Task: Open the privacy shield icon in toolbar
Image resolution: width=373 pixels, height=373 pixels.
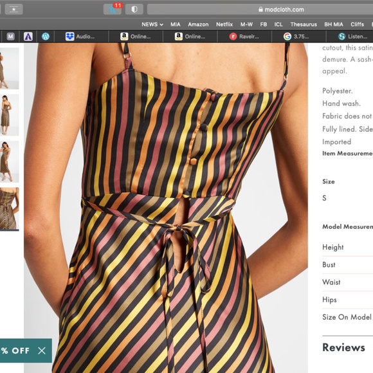Action: pyautogui.click(x=134, y=9)
